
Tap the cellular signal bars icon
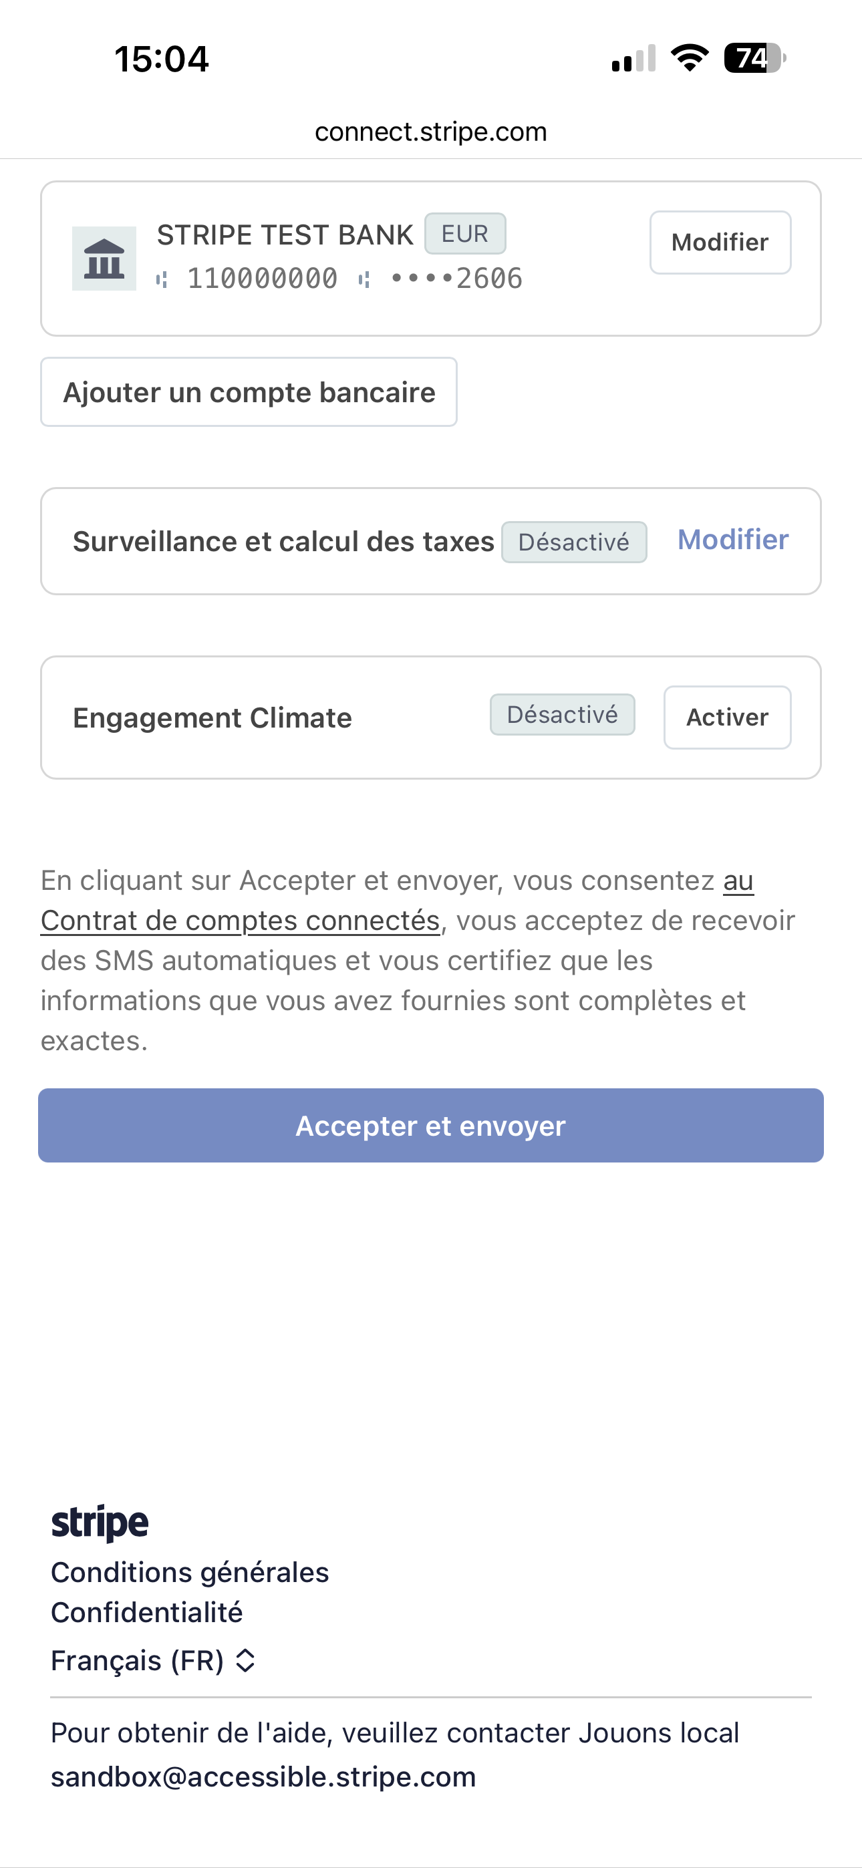pos(633,59)
